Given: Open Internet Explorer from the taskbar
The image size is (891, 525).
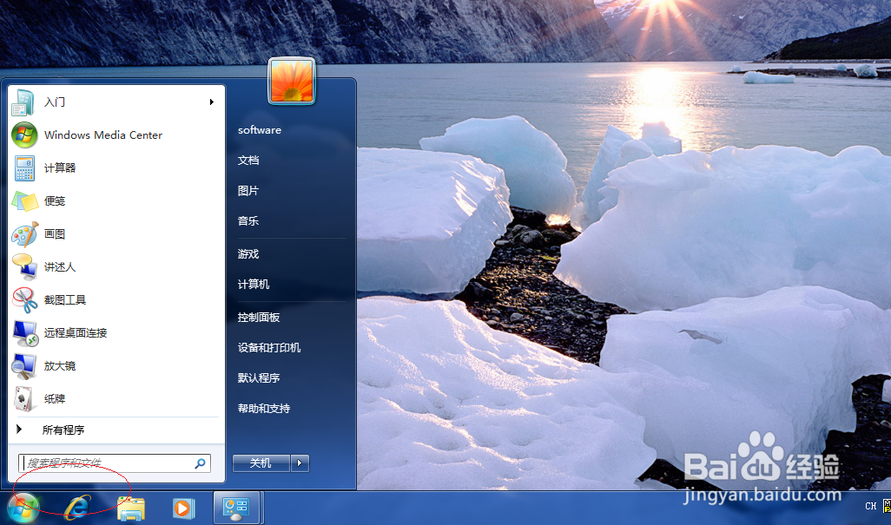Looking at the screenshot, I should pyautogui.click(x=76, y=508).
